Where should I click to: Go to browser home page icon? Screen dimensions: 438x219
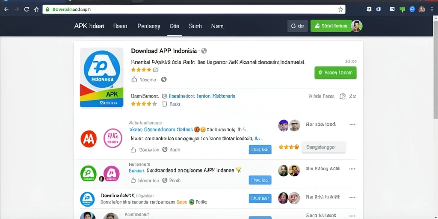[36, 9]
